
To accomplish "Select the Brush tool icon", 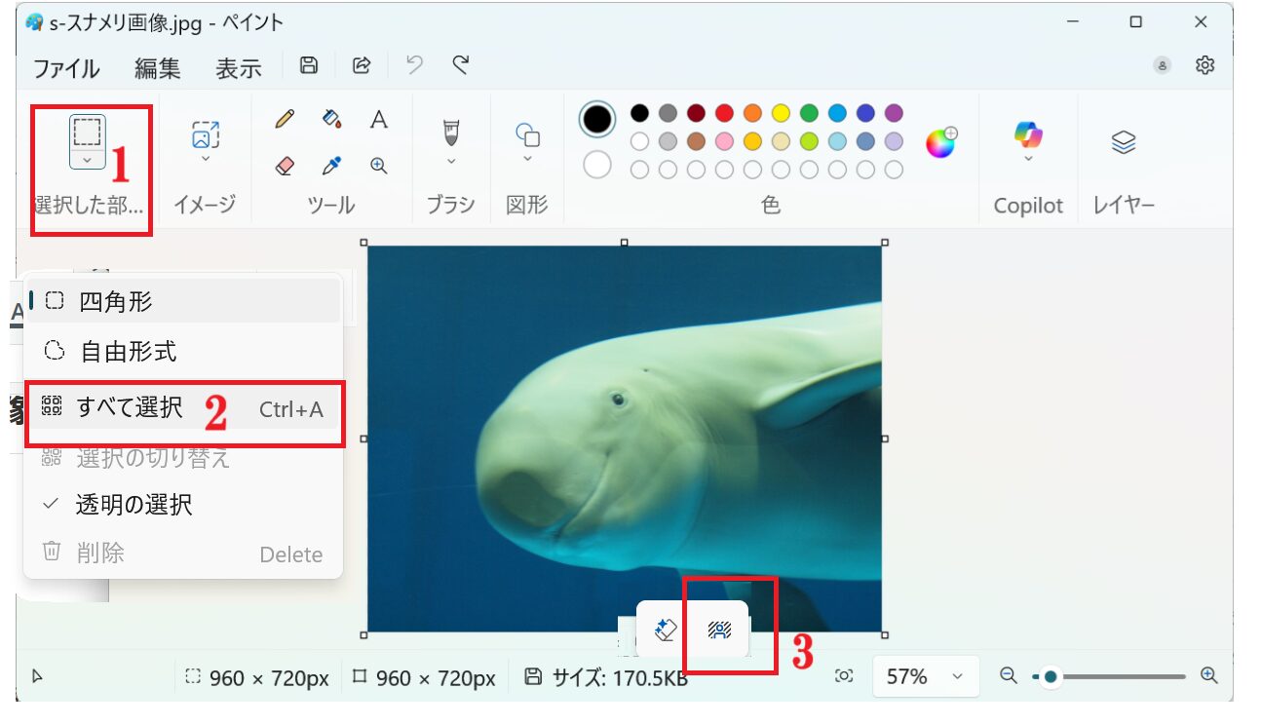I will click(x=450, y=132).
